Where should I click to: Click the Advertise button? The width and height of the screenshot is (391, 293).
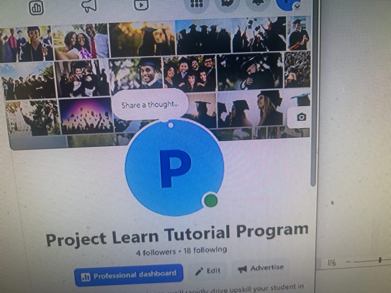tap(261, 268)
